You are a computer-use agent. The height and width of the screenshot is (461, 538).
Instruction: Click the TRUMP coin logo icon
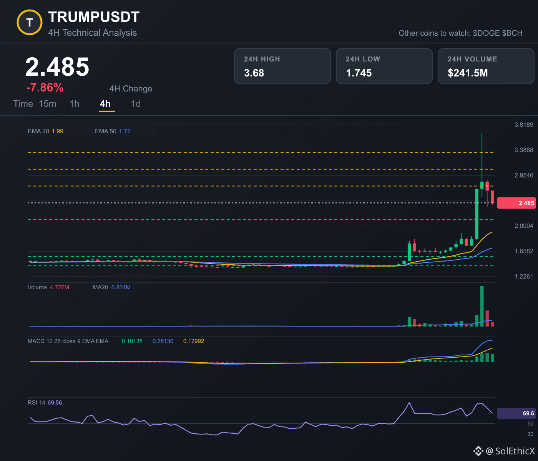pos(30,23)
